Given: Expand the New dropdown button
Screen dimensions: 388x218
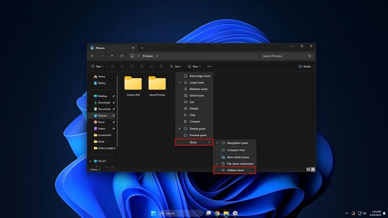Looking at the screenshot, I should (97, 67).
